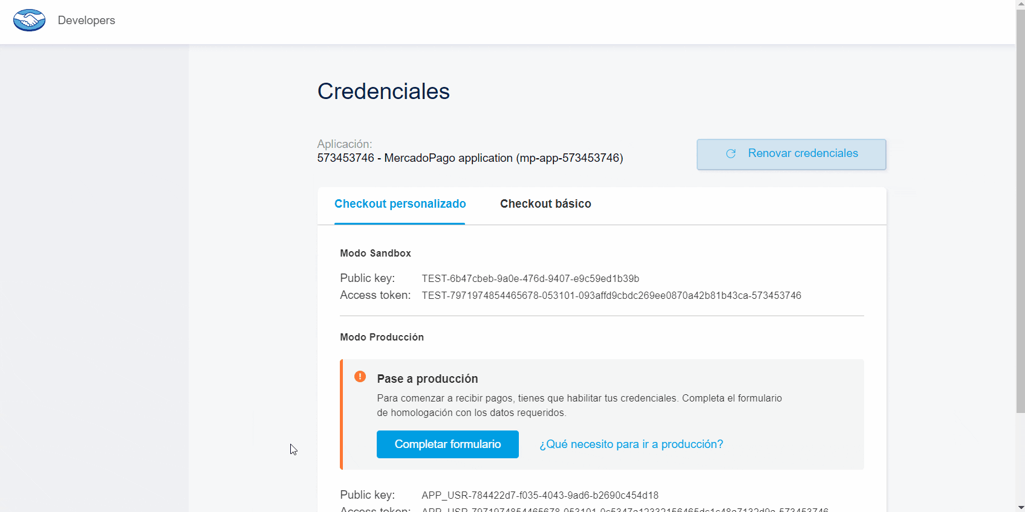The height and width of the screenshot is (512, 1025).
Task: Click the MercadoPago application name text
Action: tap(470, 158)
